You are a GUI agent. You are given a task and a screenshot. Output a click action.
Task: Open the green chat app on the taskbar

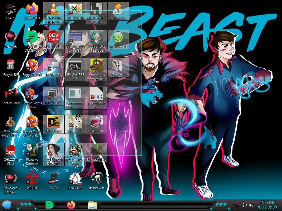coord(50,205)
